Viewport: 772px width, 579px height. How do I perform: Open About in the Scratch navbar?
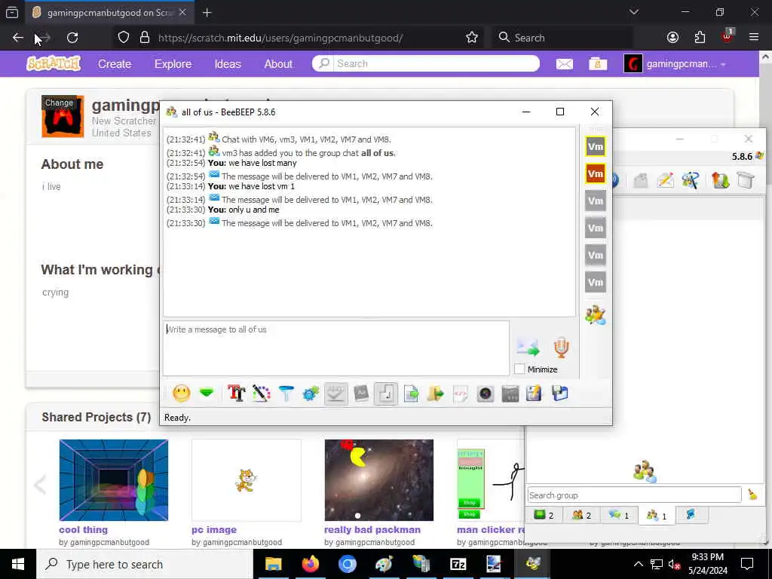click(x=278, y=64)
